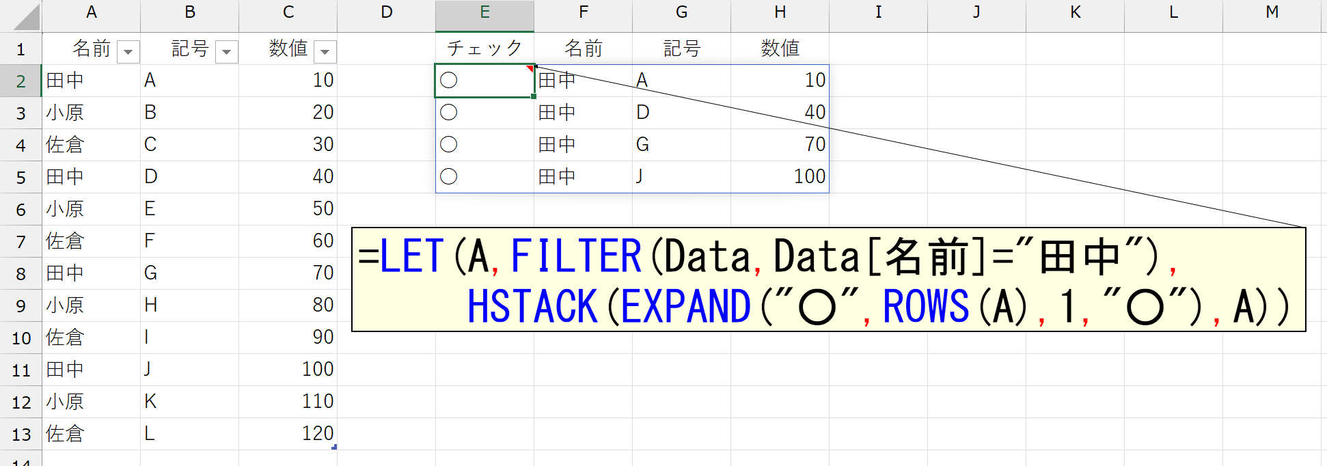Select cell containing 120 in column C

[x=288, y=434]
